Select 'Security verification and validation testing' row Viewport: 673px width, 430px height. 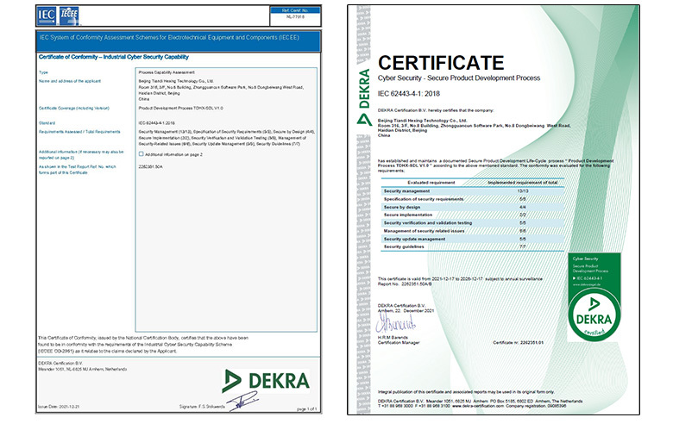473,223
